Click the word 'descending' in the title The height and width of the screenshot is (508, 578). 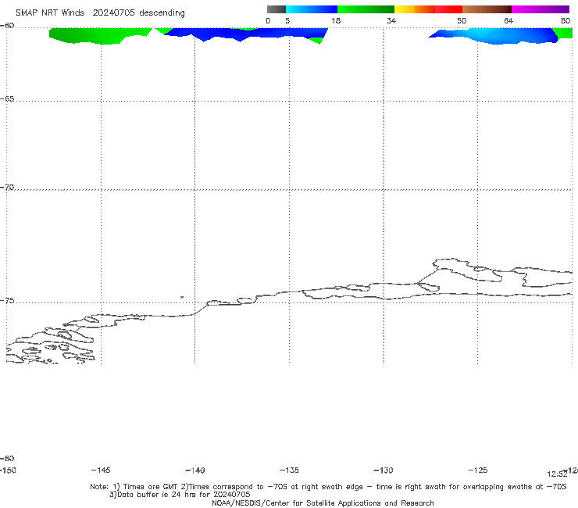(162, 13)
